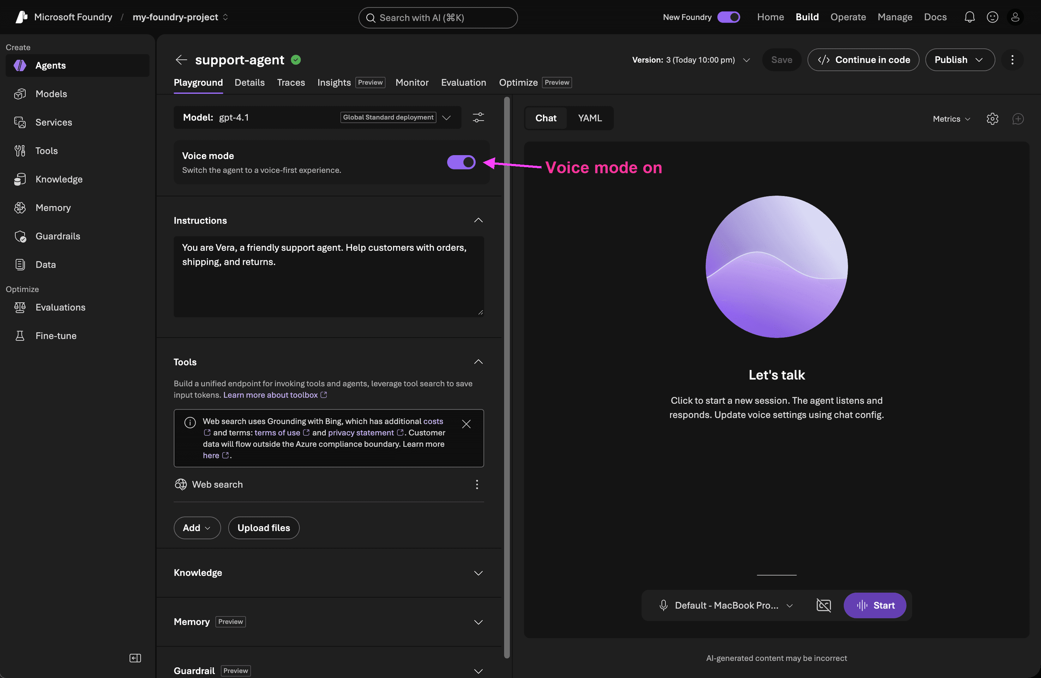
Task: Open the Version 3 dropdown
Action: click(691, 60)
